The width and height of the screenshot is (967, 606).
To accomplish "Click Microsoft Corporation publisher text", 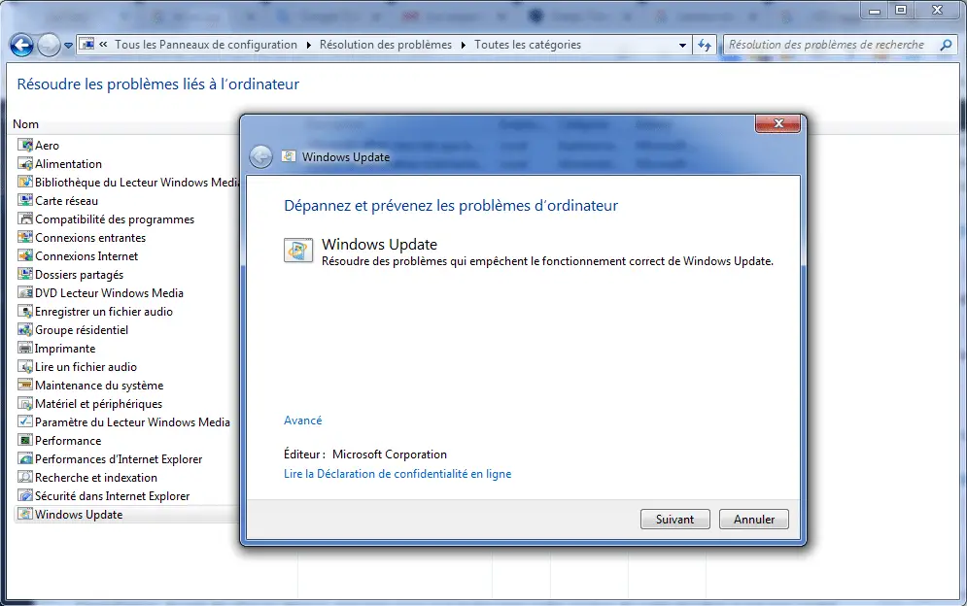I will [x=390, y=454].
